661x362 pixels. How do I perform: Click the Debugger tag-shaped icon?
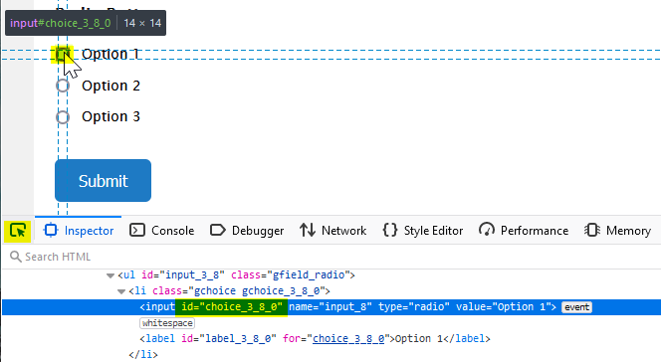coord(218,231)
